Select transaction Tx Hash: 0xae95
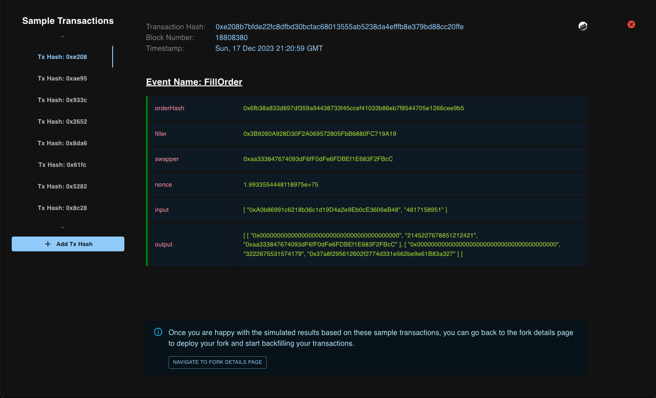Viewport: 656px width, 398px height. (62, 79)
